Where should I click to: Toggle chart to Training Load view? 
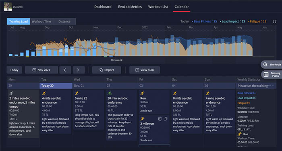click(19, 21)
